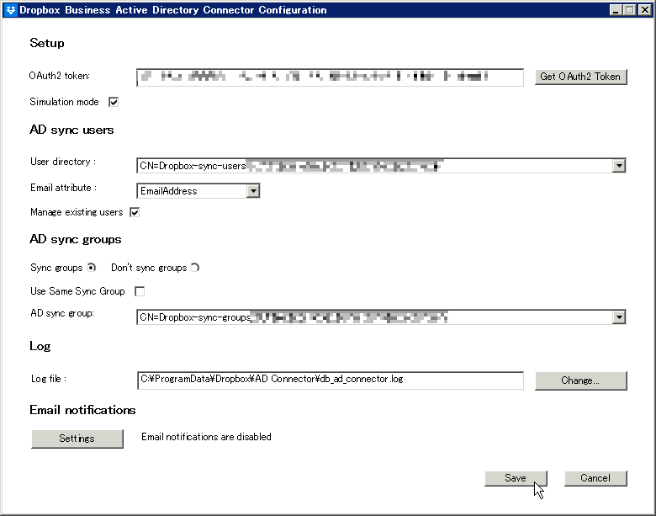Choose the Don't sync groups radio option

point(194,268)
